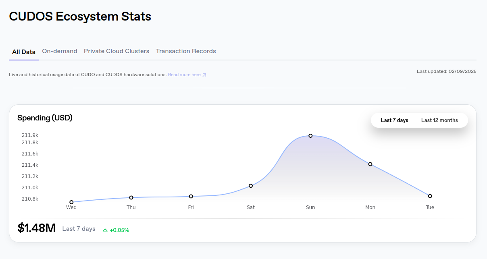Open the Private Cloud Clusters tab
This screenshot has height=259, width=487.
tap(117, 51)
